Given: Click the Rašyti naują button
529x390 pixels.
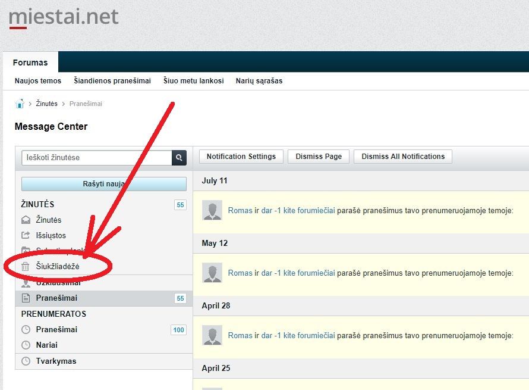Looking at the screenshot, I should [x=104, y=184].
